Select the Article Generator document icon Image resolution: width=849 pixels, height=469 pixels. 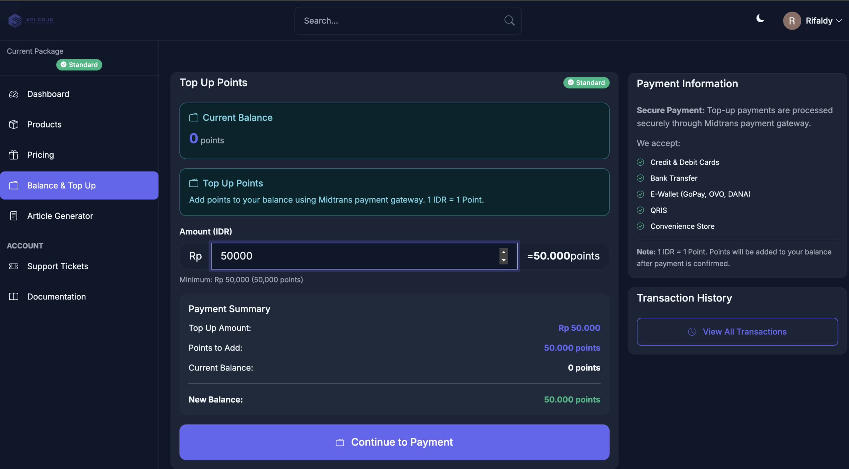[14, 216]
